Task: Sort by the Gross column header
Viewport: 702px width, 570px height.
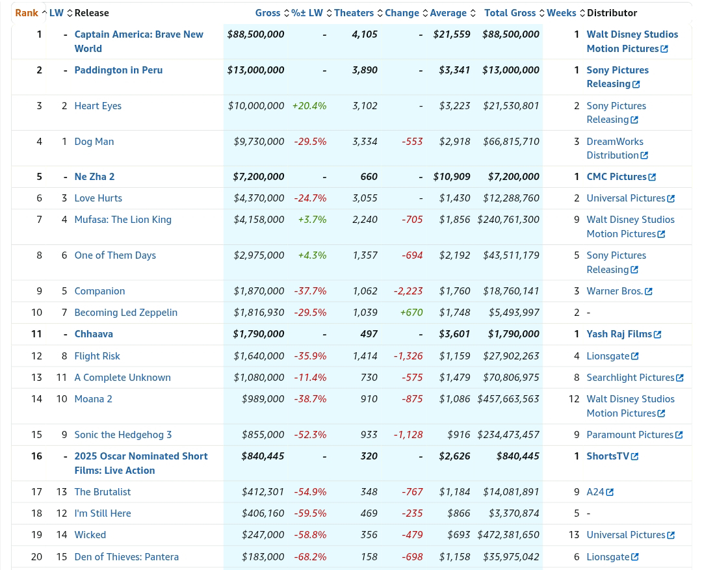Action: [272, 13]
